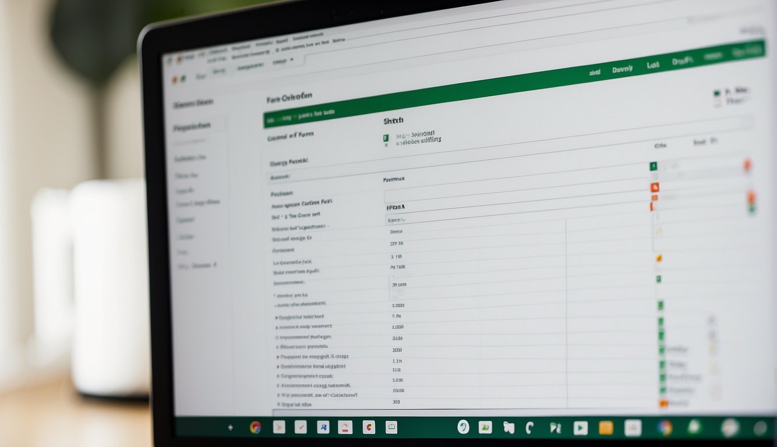
Task: Select the second item in left sidebar
Action: click(x=192, y=126)
